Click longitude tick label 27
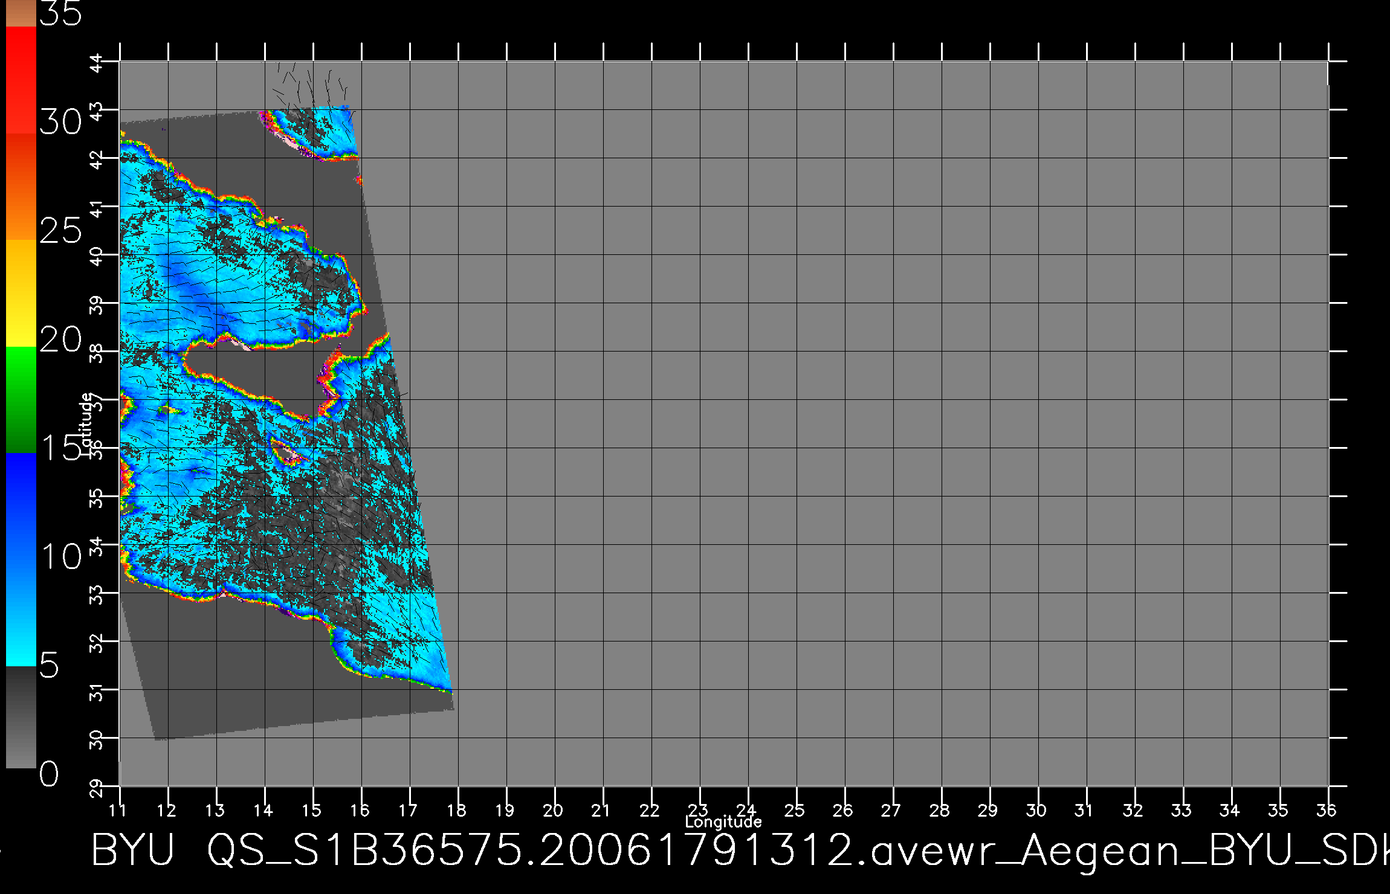 point(891,810)
